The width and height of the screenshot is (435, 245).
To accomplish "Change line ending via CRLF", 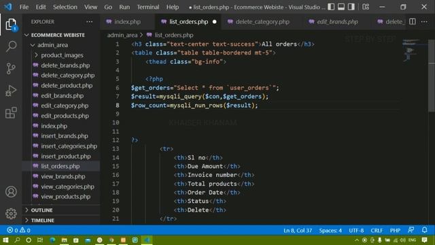I will pyautogui.click(x=377, y=230).
